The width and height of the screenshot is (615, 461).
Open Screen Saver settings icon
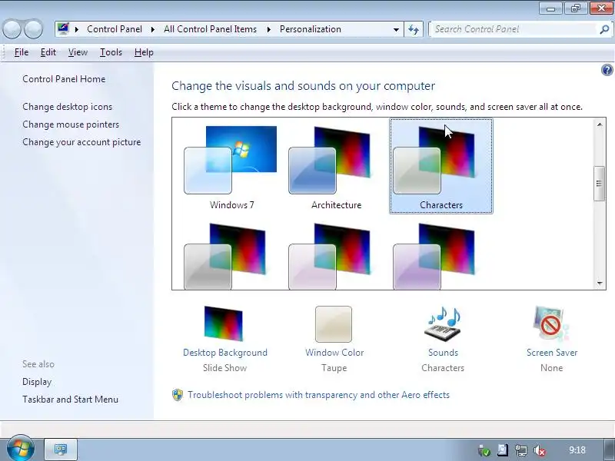click(x=550, y=323)
